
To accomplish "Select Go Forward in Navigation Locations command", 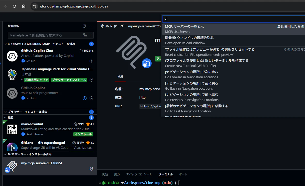I will pyautogui.click(x=233, y=74).
